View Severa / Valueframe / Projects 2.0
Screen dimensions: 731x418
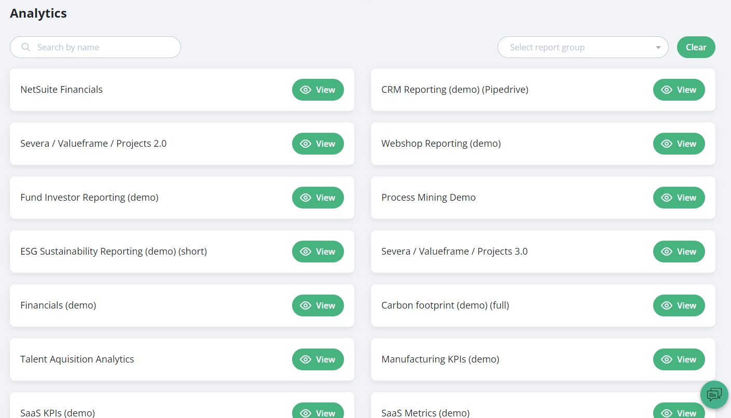(x=318, y=144)
